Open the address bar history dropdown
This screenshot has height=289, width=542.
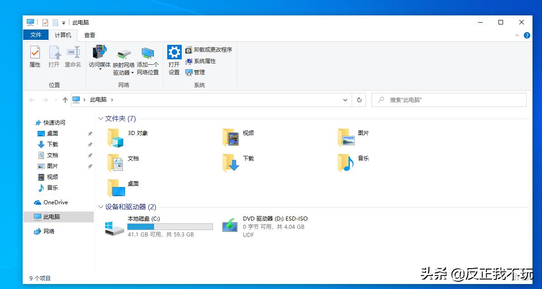[345, 100]
